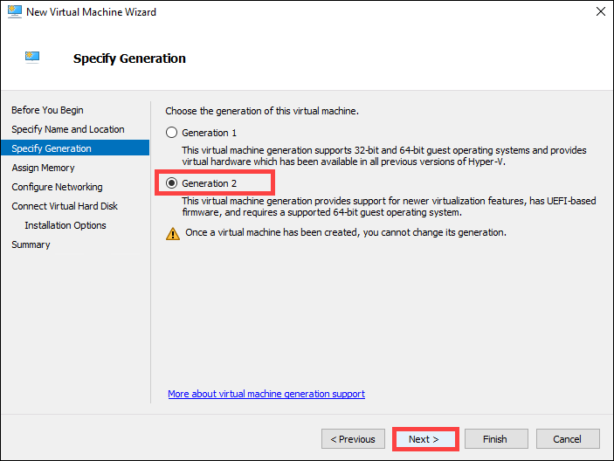614x461 pixels.
Task: Click the Specify Generation page heading
Action: click(x=129, y=58)
